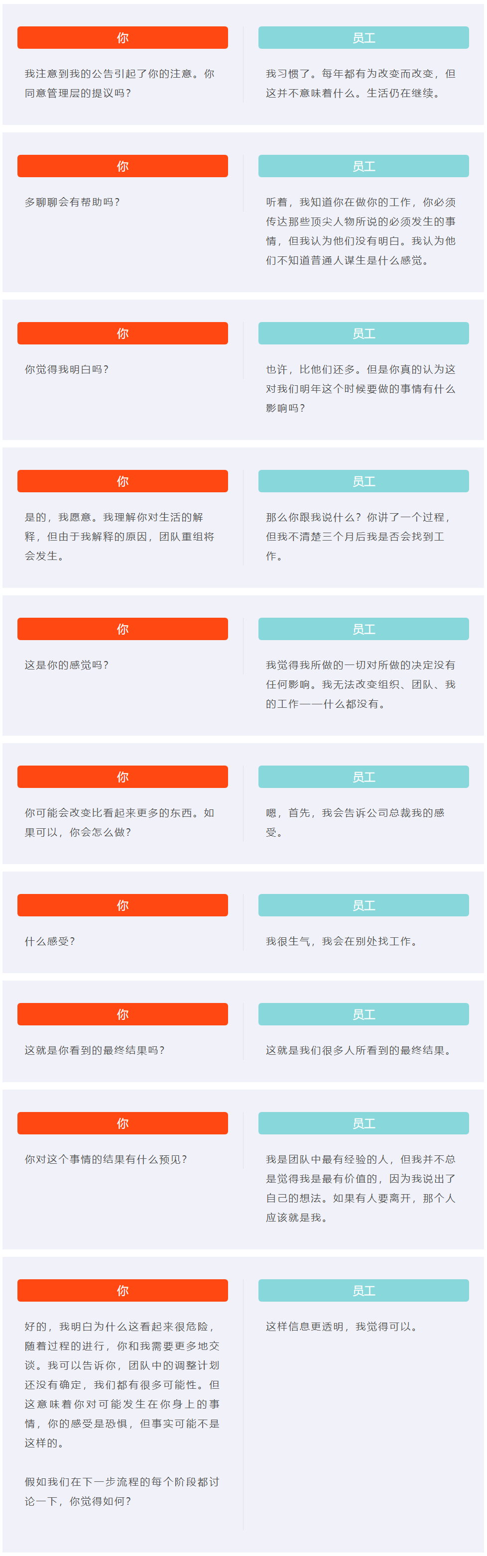487x1556 pixels.
Task: Select the reply "这就是我们很多人所看到的最终结果。"
Action: pos(359,1050)
